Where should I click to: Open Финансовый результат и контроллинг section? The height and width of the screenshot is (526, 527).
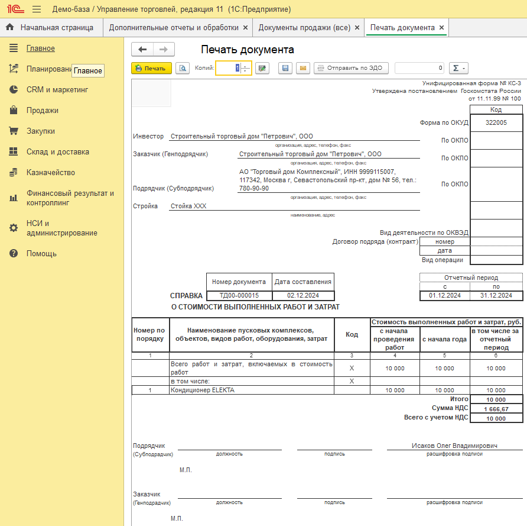70,198
